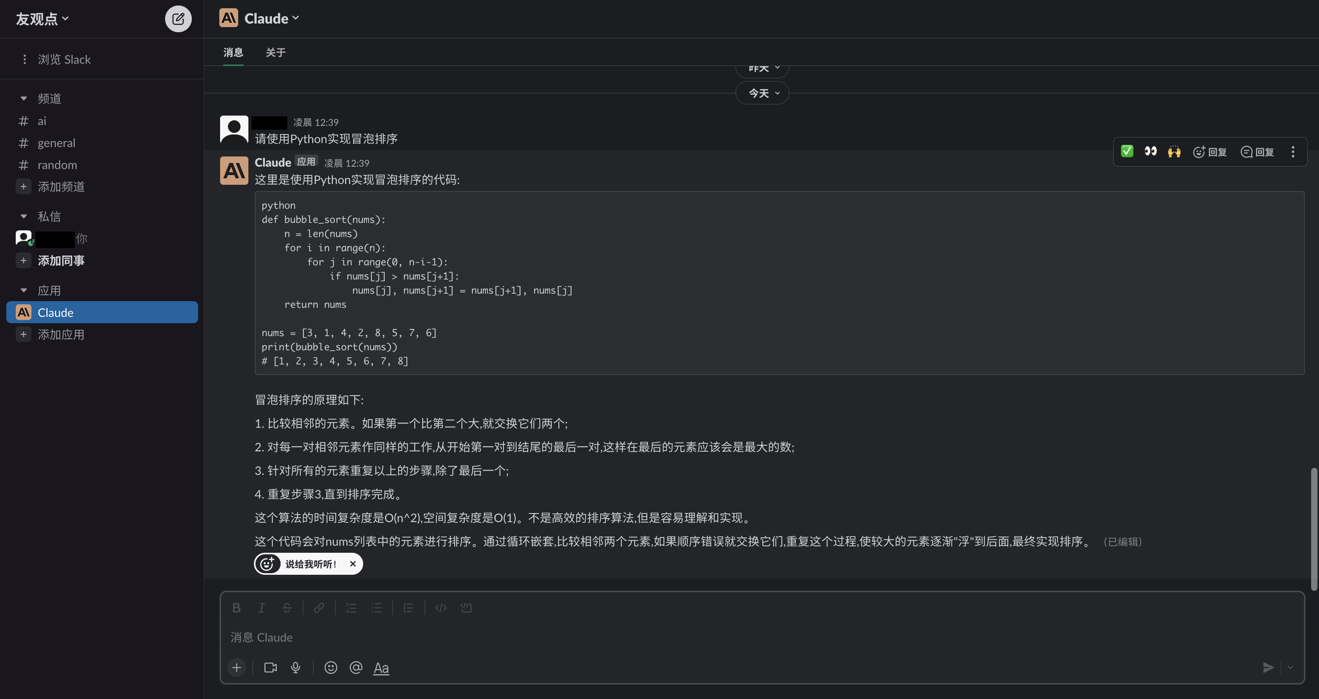The image size is (1319, 699).
Task: React with the white check mark emoji
Action: 1127,152
